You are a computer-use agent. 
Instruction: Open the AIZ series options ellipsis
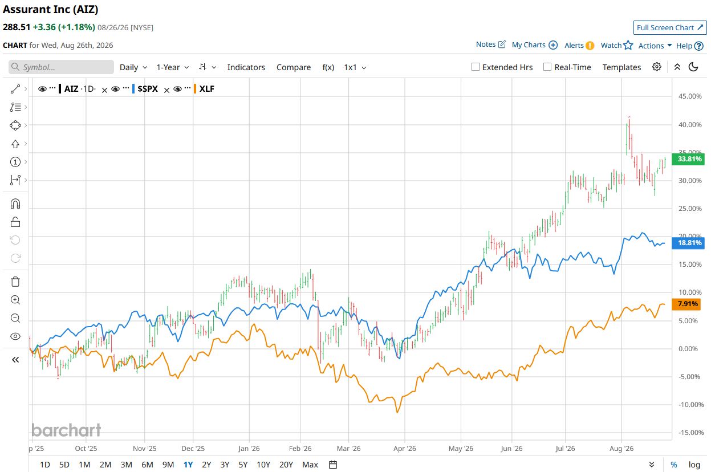point(52,89)
